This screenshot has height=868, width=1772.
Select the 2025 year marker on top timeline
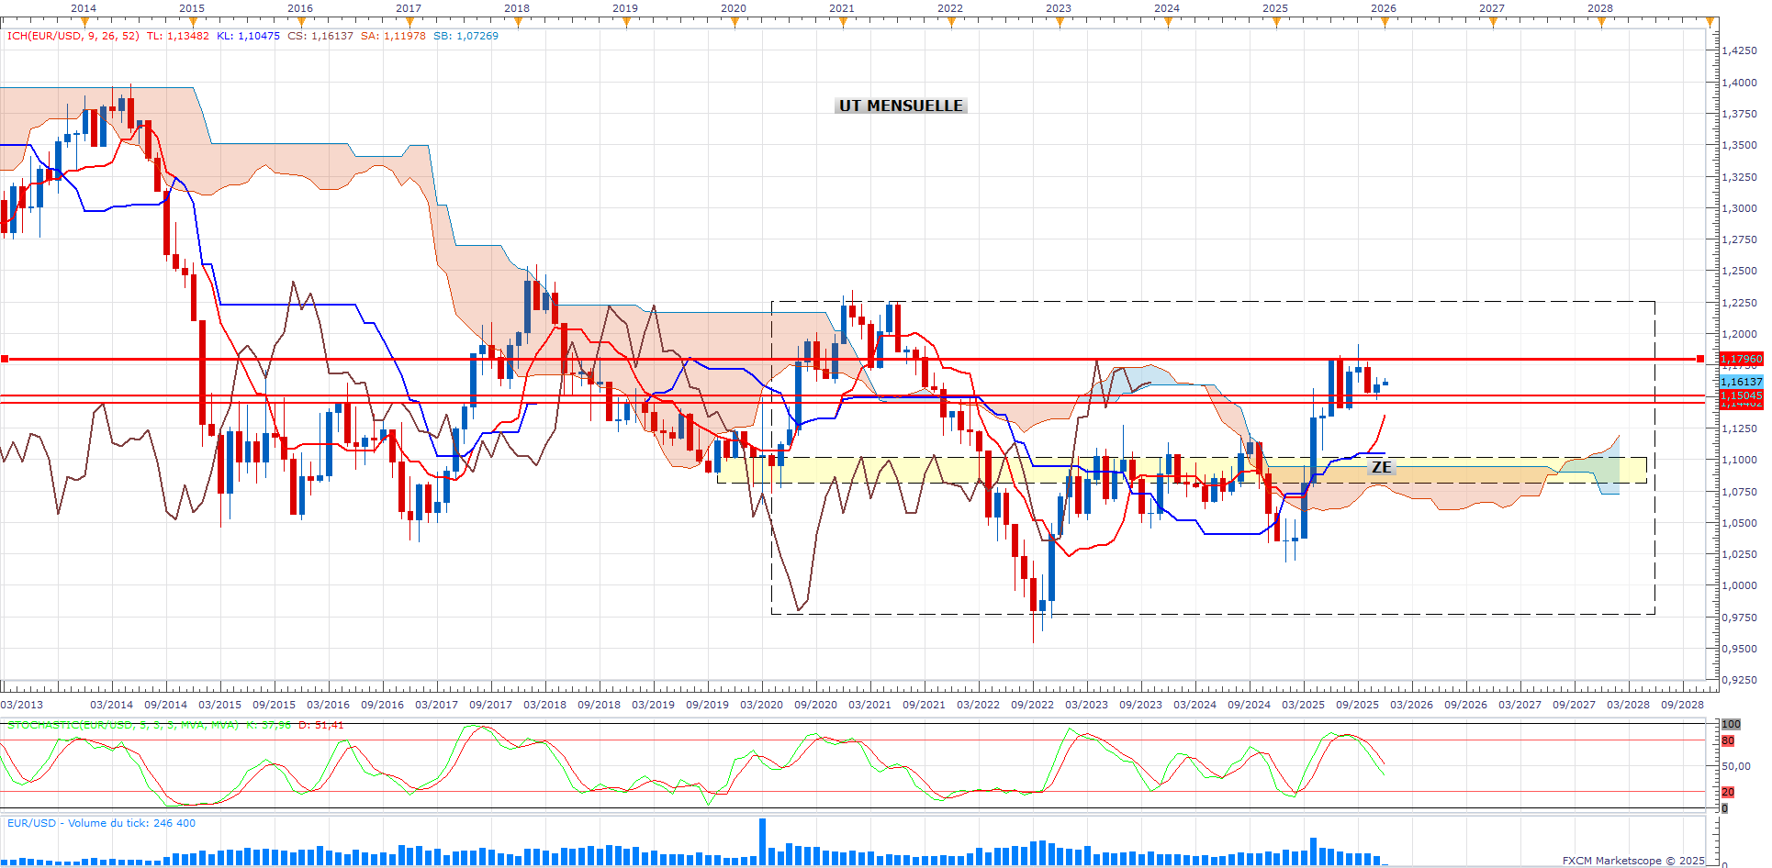[x=1275, y=8]
